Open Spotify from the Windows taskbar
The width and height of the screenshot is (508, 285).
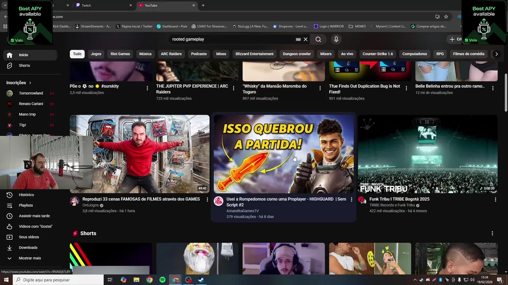(x=162, y=280)
